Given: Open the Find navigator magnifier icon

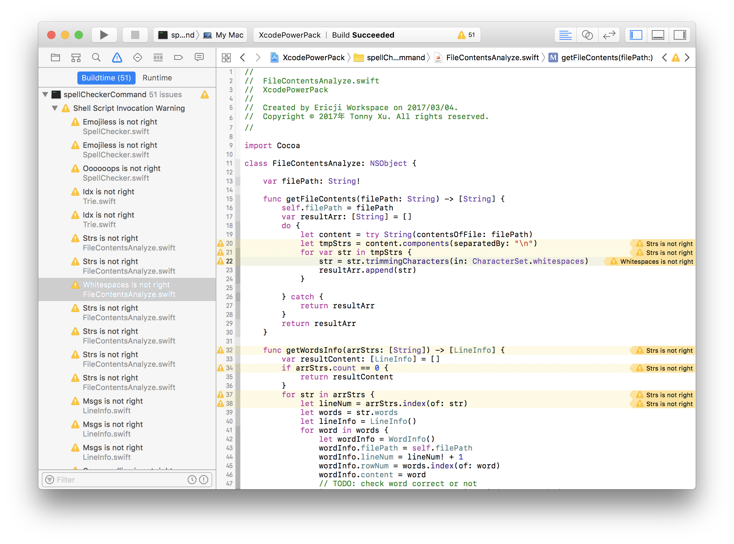Looking at the screenshot, I should [97, 57].
